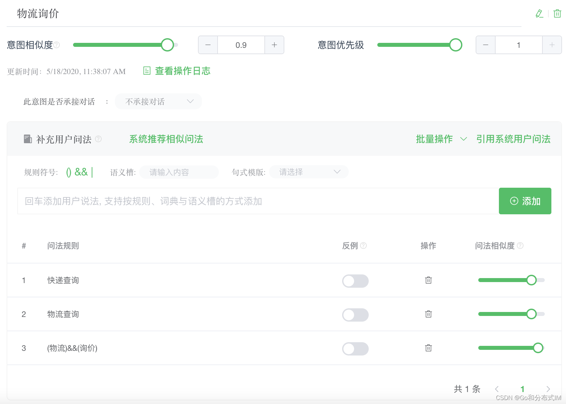Click the log document icon before 查看操作日志
Image resolution: width=566 pixels, height=404 pixels.
(x=147, y=71)
